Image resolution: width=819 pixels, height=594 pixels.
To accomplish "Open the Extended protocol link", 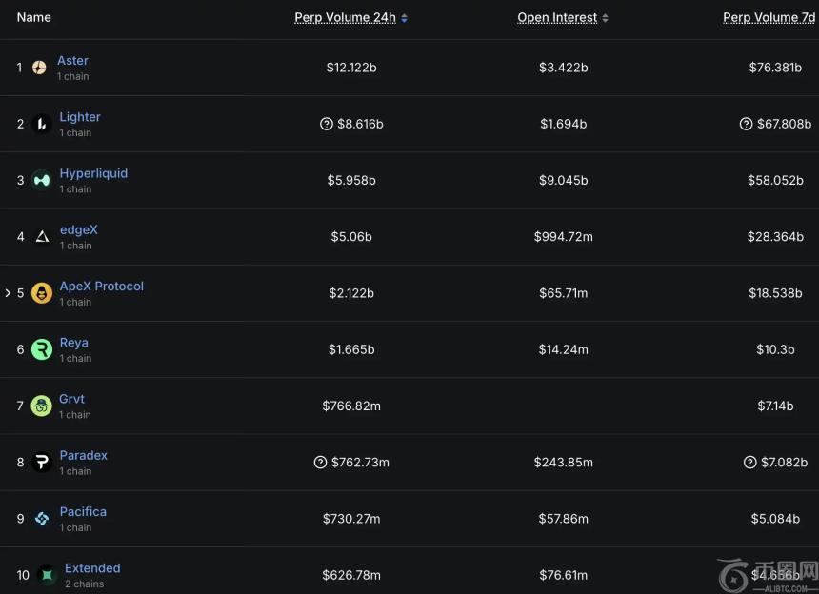I will tap(92, 568).
